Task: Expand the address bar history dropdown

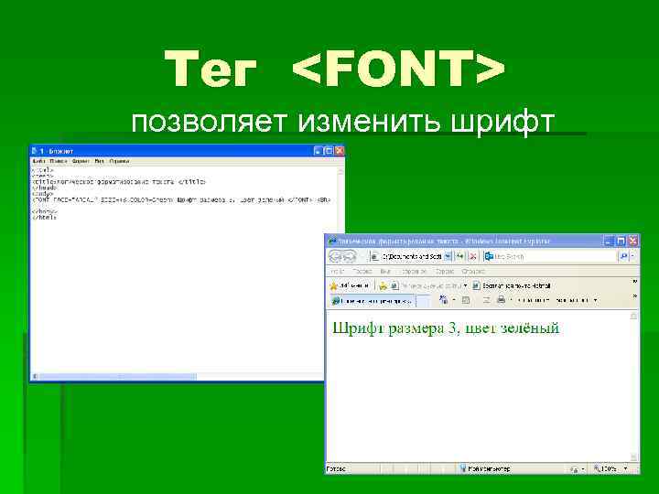Action: pos(448,256)
